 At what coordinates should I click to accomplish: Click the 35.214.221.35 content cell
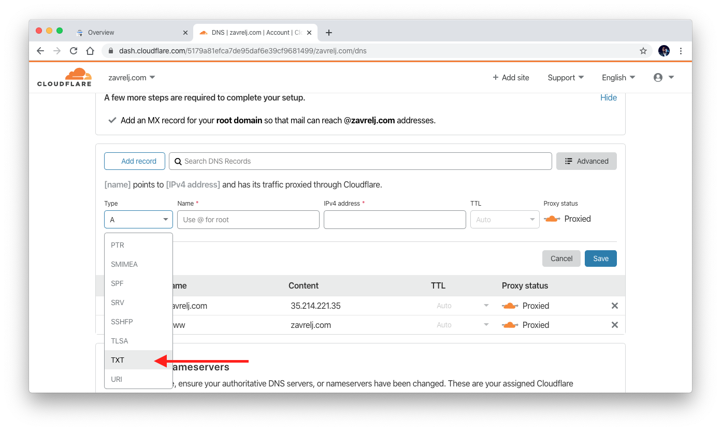[315, 306]
